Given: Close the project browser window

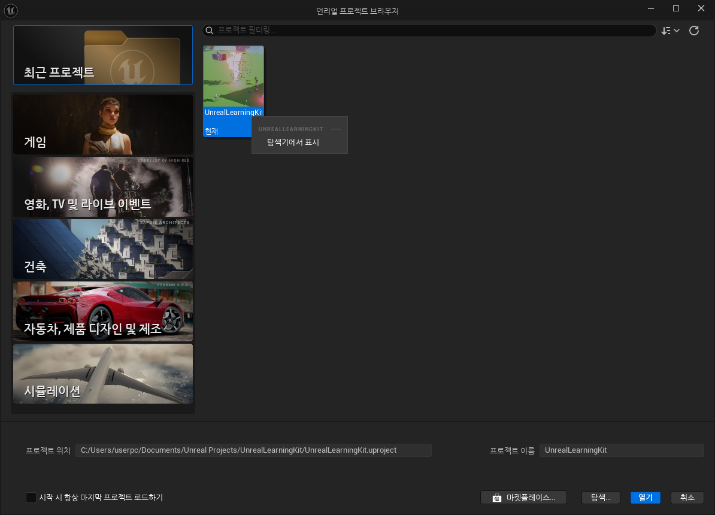Looking at the screenshot, I should pos(701,8).
